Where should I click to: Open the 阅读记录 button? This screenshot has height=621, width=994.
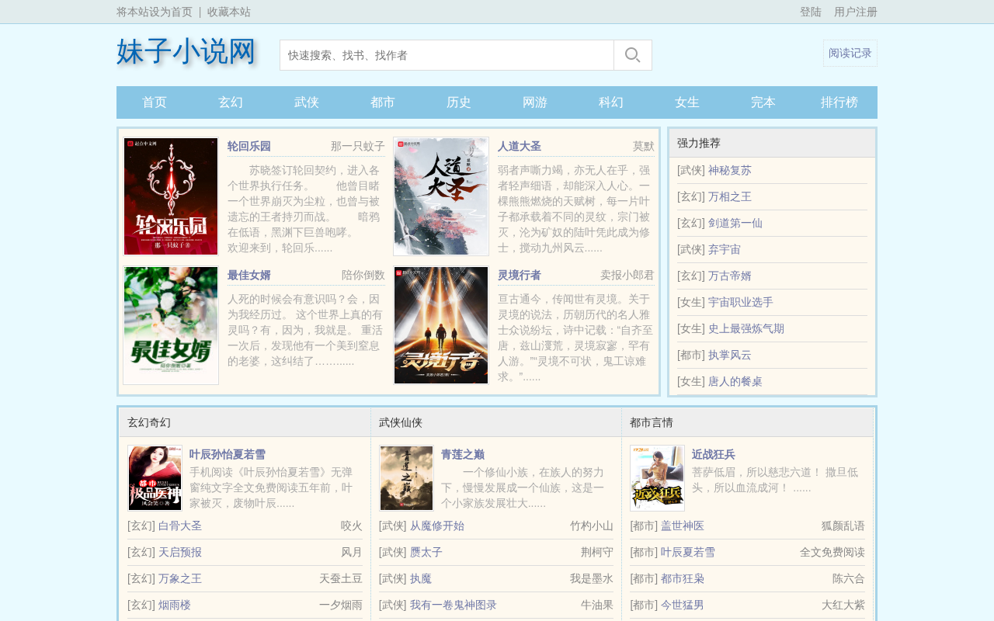point(850,54)
